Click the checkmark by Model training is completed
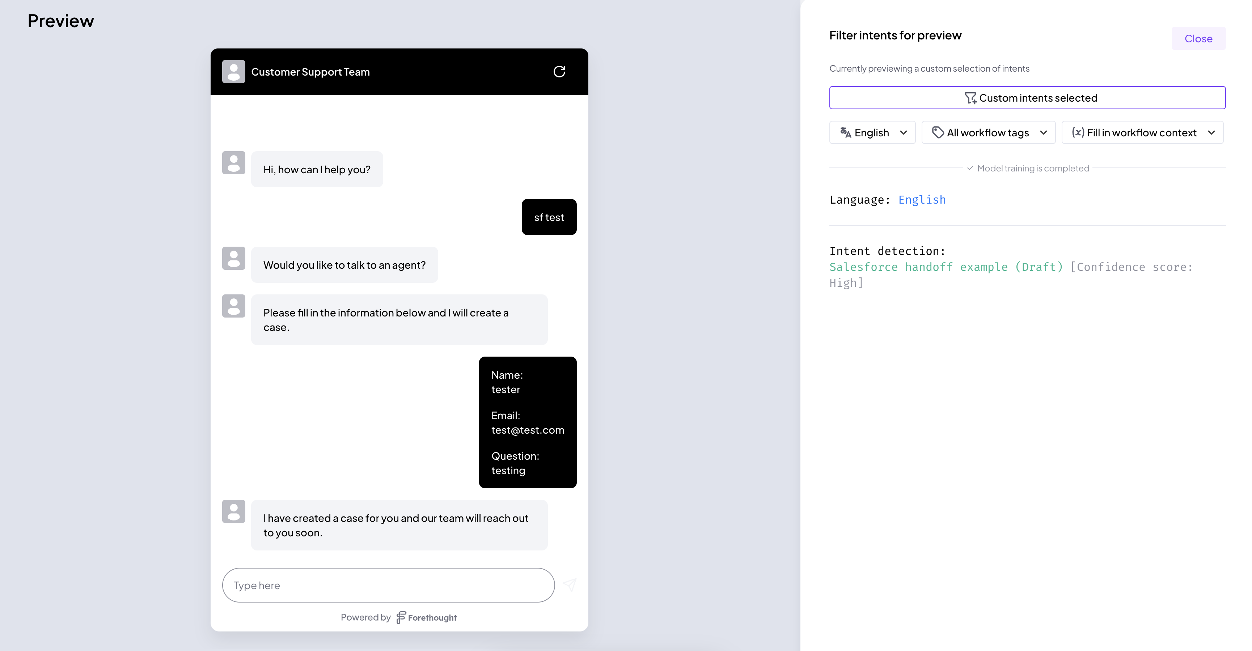The image size is (1252, 651). [970, 168]
